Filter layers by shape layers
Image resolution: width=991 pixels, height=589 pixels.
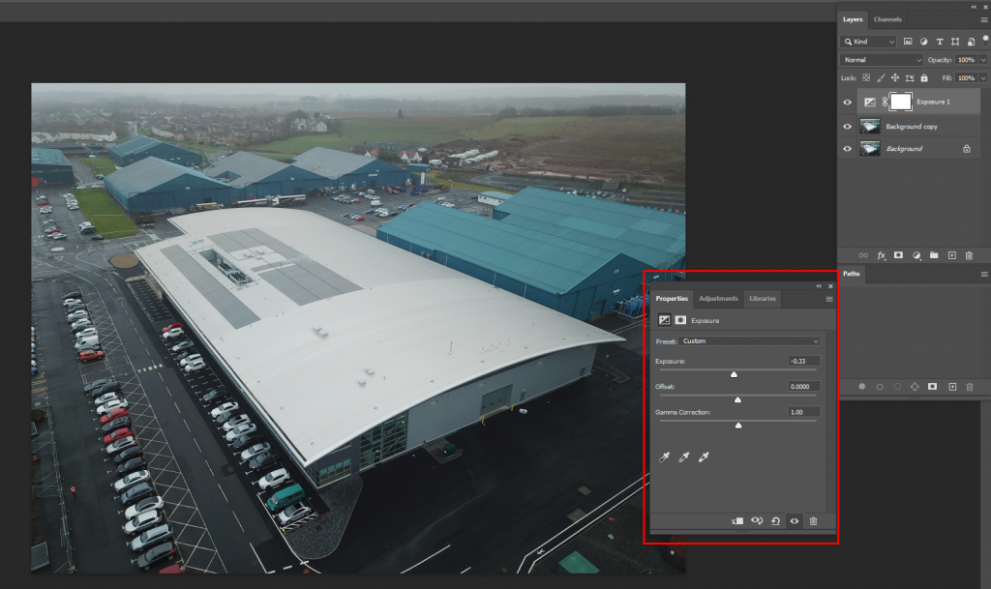pyautogui.click(x=955, y=42)
